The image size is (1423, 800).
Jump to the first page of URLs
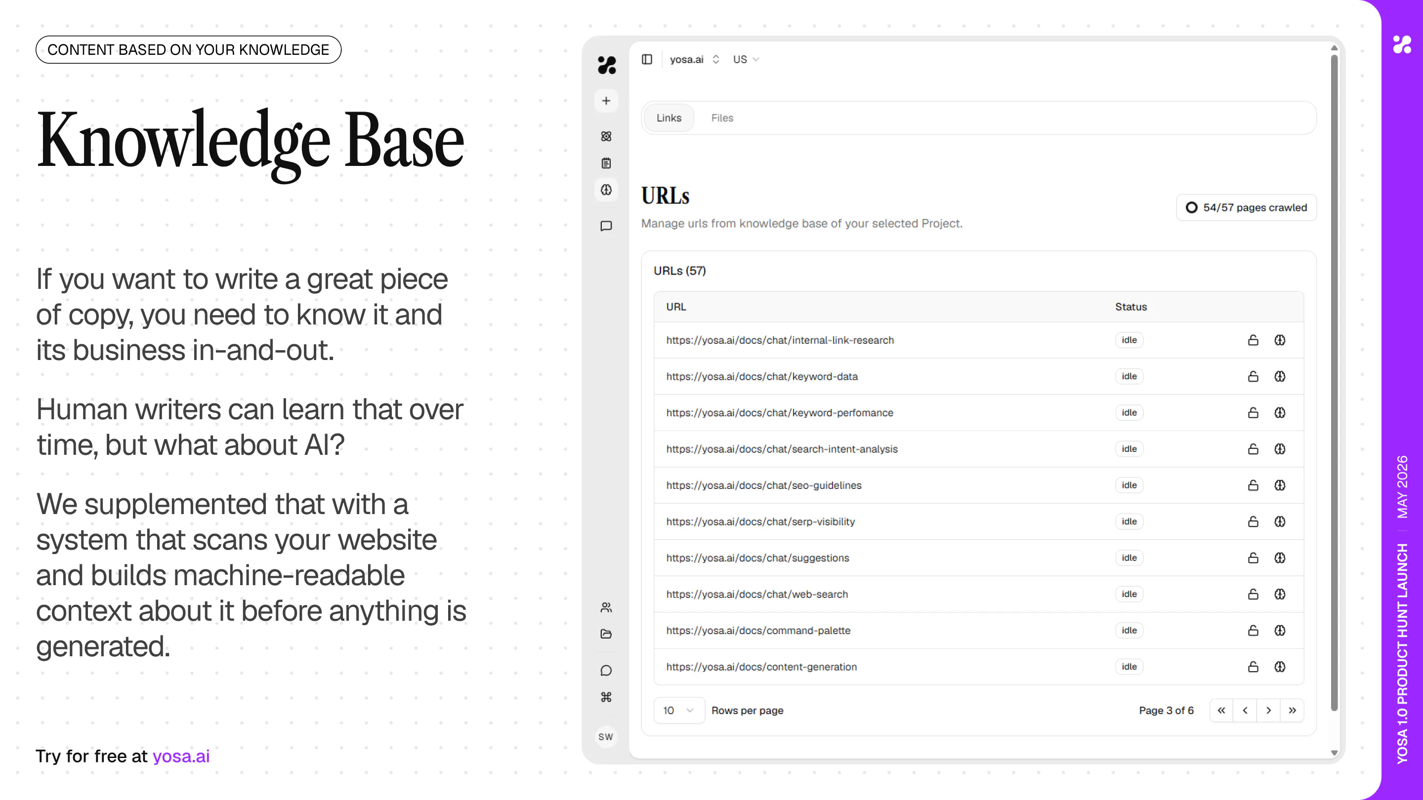[1221, 711]
